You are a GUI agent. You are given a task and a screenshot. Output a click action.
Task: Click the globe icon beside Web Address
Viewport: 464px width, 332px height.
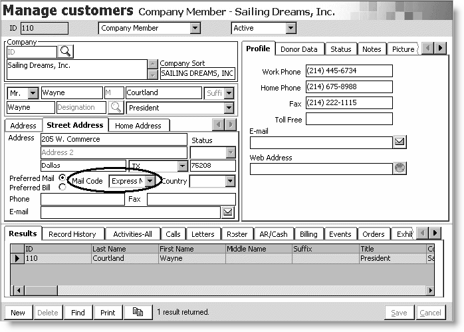(x=400, y=168)
